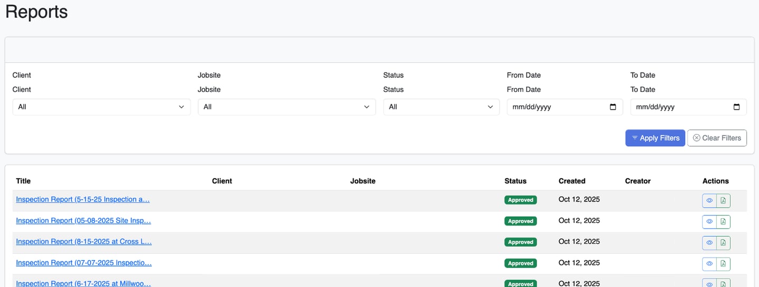Click the Creator column header

[x=638, y=181]
